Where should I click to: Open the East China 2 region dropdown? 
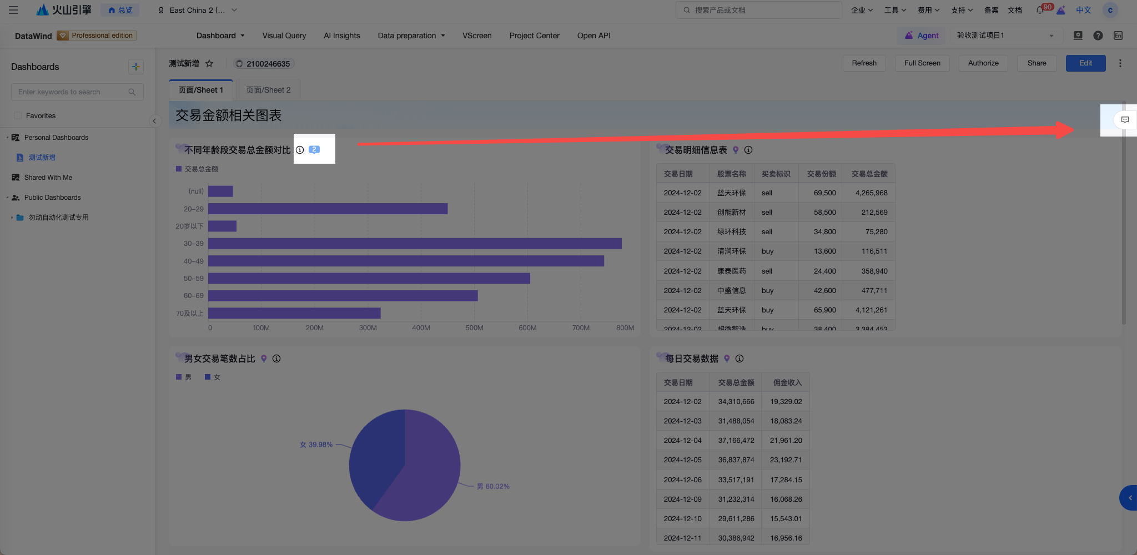[198, 10]
